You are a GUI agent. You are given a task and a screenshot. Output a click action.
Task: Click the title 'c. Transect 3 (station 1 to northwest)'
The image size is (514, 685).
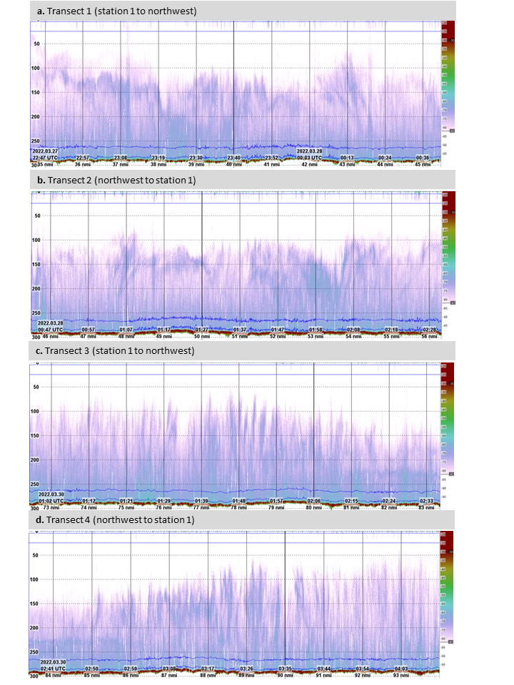click(115, 351)
